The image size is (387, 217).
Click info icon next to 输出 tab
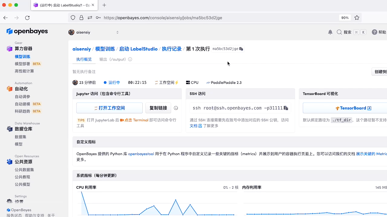click(130, 59)
